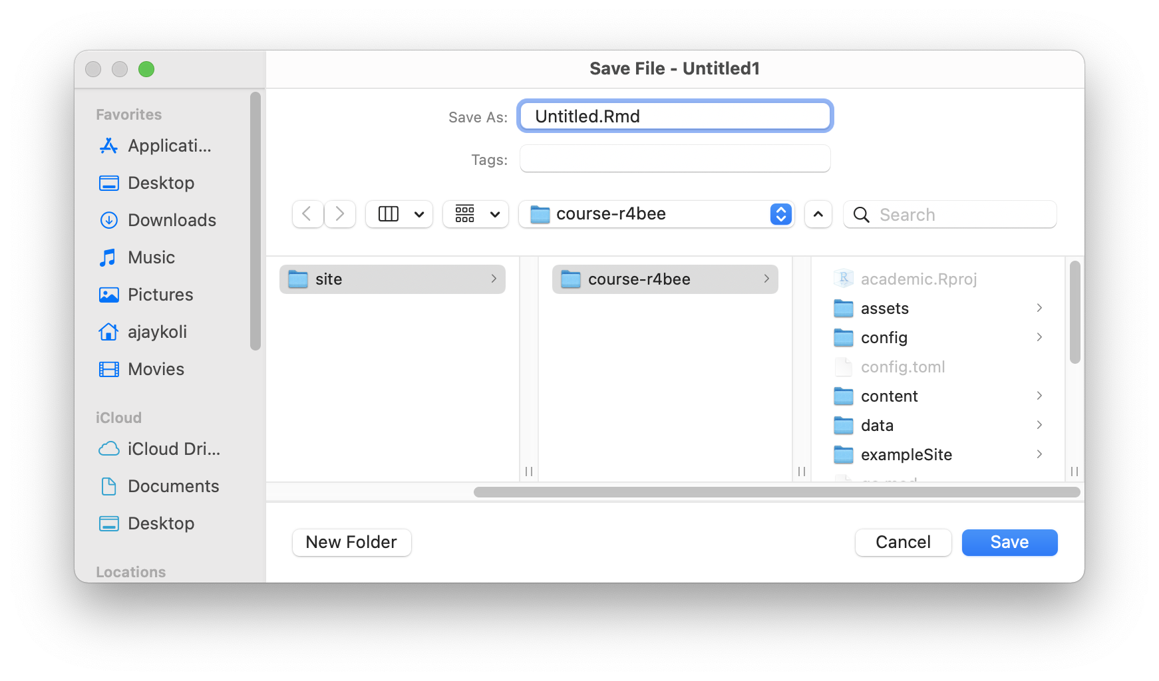Open the column view options dropdown
1159x681 pixels.
pos(399,214)
